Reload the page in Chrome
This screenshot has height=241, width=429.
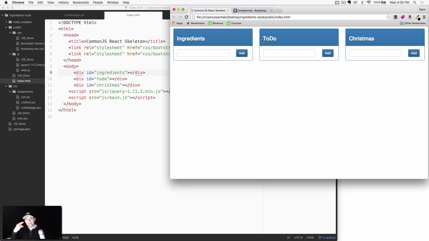(x=186, y=17)
